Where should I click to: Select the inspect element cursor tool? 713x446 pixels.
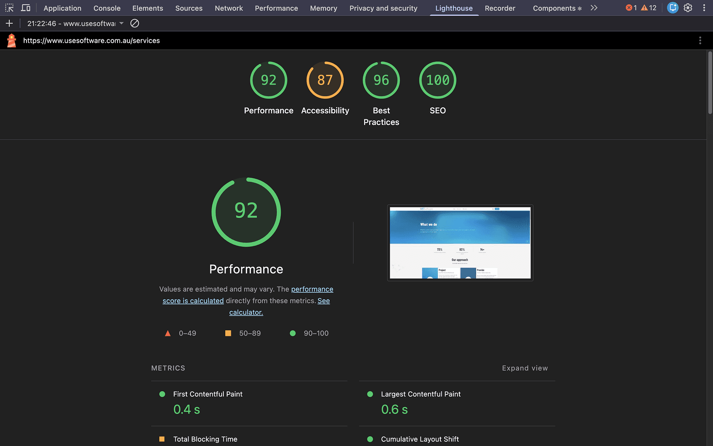coord(9,7)
